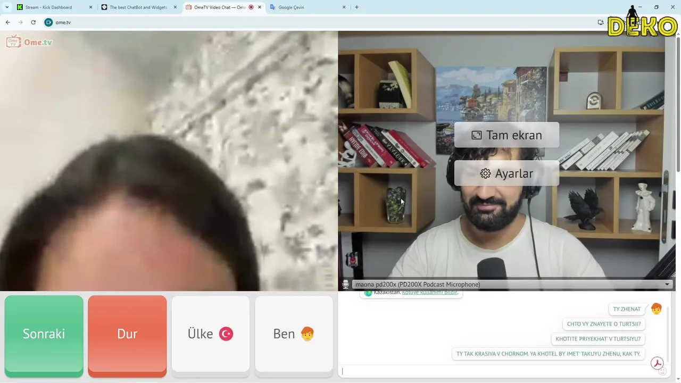Viewport: 681px width, 383px height.
Task: Open the tab search chevron button
Action: pyautogui.click(x=7, y=7)
